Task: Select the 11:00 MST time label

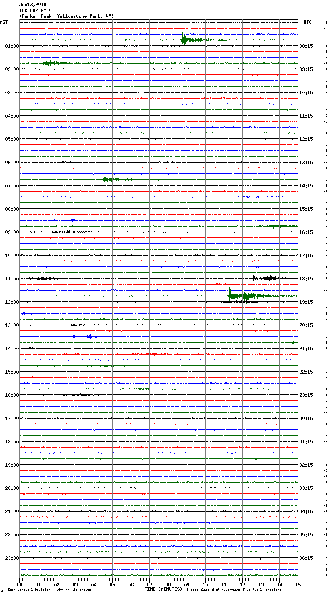Action: (12, 279)
